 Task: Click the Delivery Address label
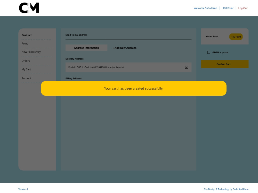click(75, 59)
